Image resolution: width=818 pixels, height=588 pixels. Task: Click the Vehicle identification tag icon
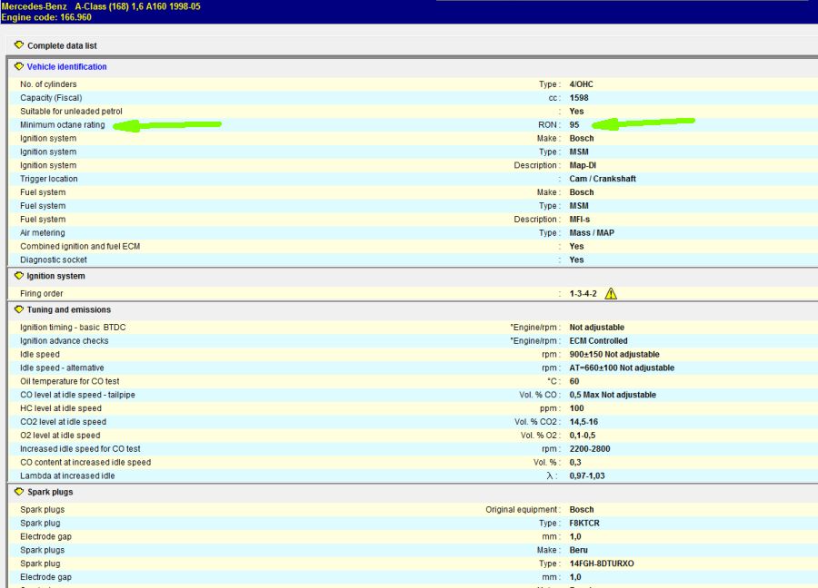tap(19, 66)
